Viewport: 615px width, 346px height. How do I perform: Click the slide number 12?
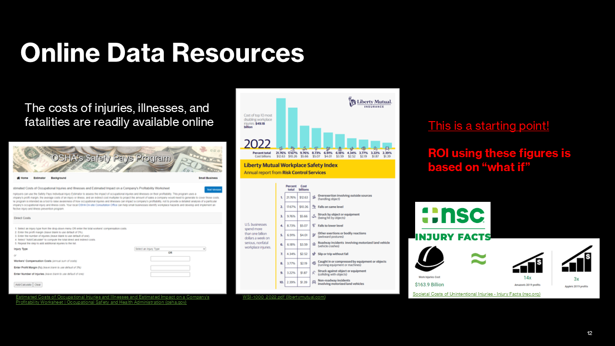pos(590,333)
